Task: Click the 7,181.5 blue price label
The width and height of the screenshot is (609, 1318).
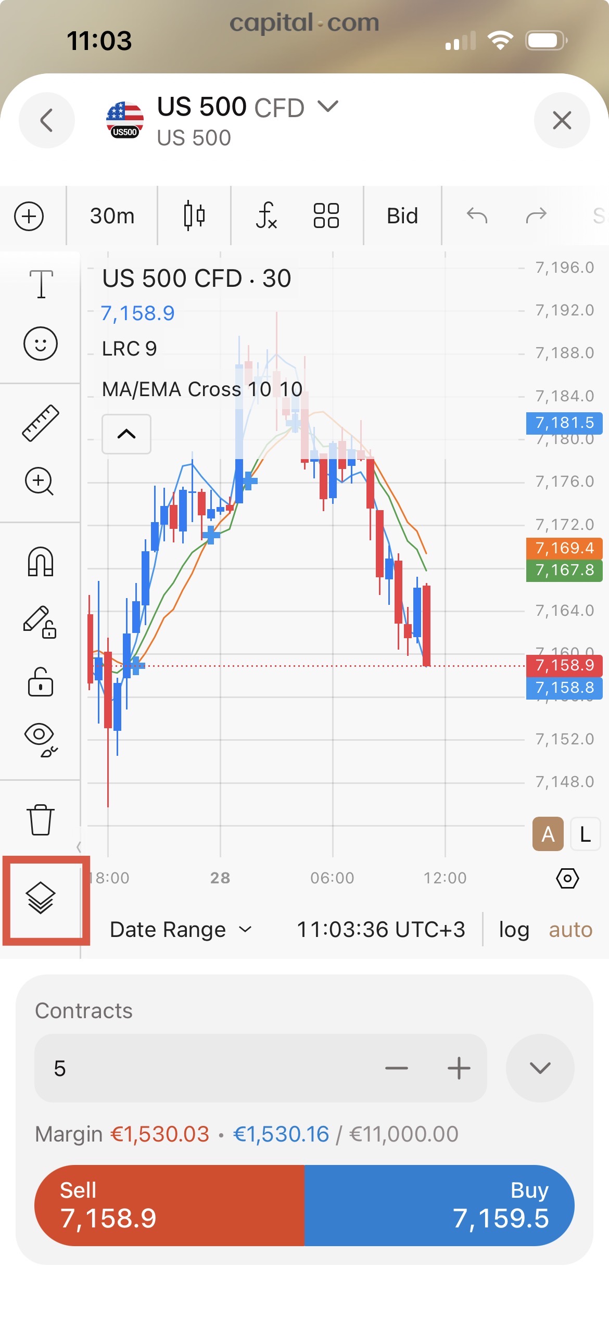Action: tap(564, 423)
